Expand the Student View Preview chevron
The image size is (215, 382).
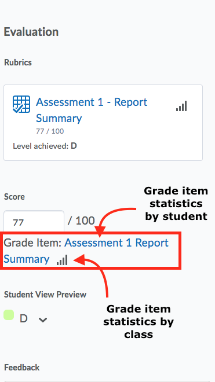(x=43, y=319)
